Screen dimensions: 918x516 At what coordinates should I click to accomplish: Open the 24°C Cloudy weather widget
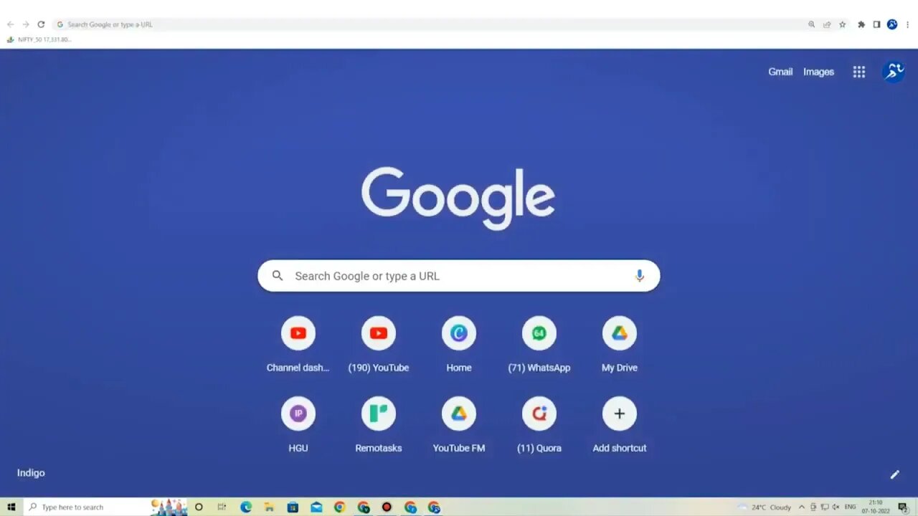tap(765, 507)
